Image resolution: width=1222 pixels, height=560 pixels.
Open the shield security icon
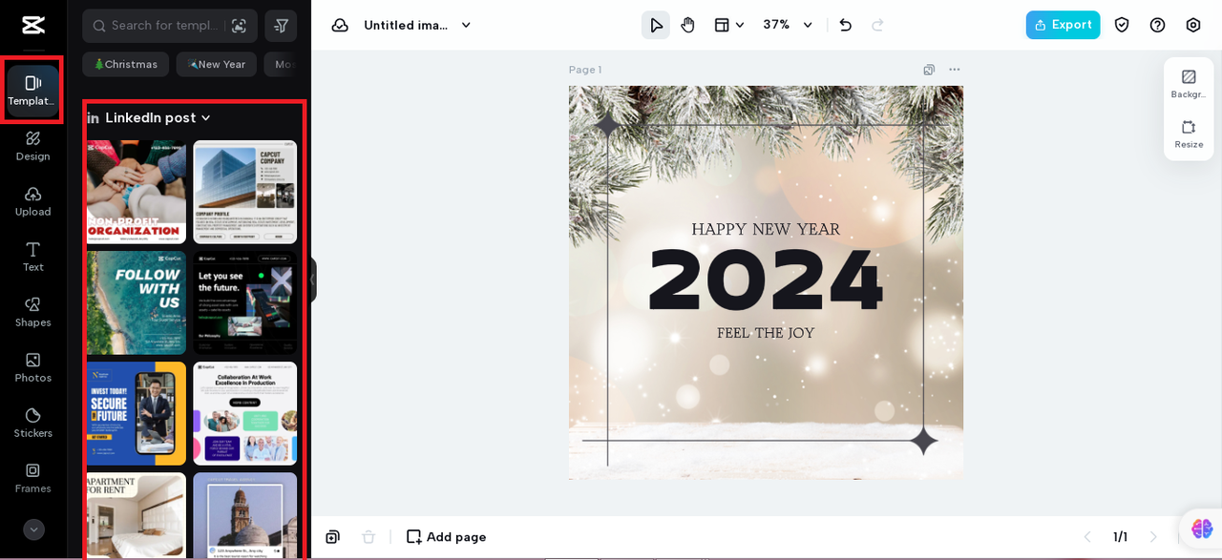(1122, 25)
